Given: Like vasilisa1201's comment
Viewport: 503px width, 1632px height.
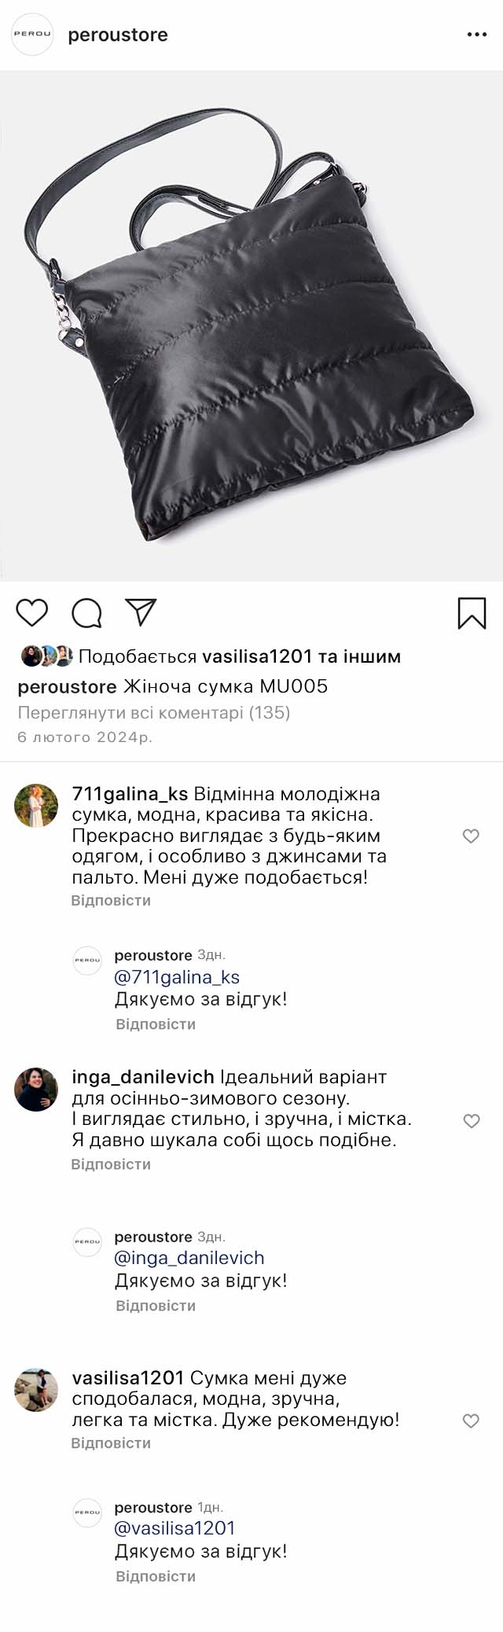Looking at the screenshot, I should click(x=471, y=1421).
